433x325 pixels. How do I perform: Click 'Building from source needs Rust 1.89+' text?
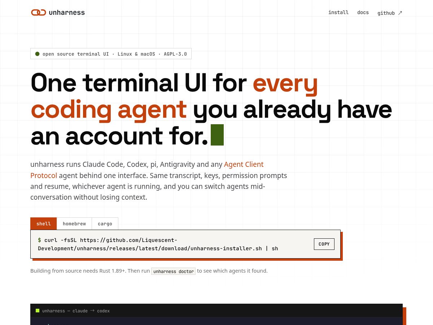[x=78, y=271]
